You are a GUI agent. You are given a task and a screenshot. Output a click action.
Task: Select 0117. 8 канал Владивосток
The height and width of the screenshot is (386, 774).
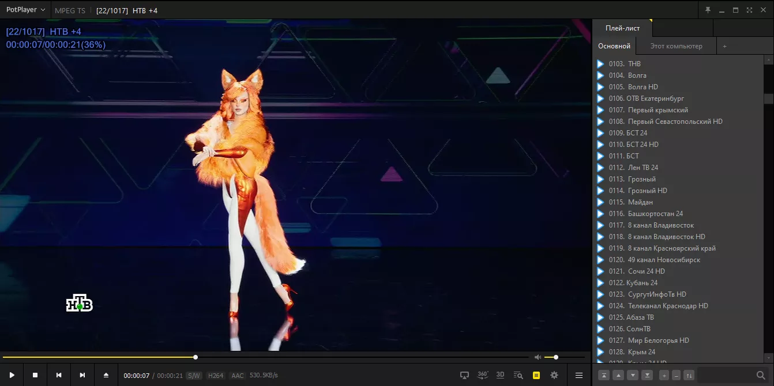(678, 225)
